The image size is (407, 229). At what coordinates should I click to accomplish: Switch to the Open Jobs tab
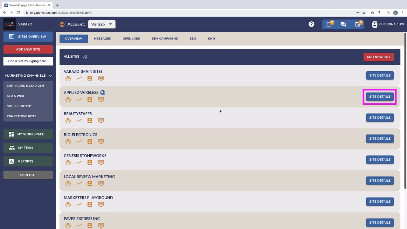(x=131, y=38)
